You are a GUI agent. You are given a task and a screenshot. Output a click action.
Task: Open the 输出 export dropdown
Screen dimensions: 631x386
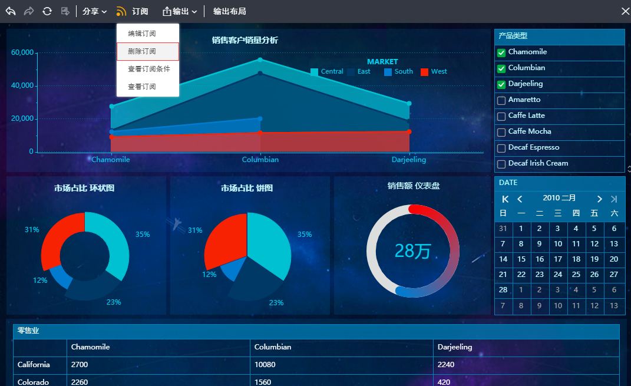[180, 11]
